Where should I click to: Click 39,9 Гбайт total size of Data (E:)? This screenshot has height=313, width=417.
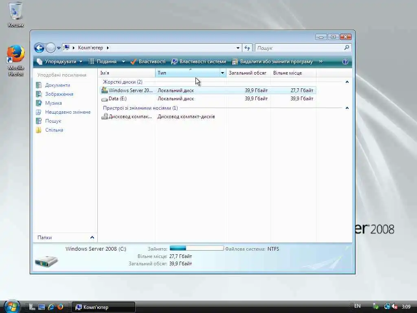(256, 99)
